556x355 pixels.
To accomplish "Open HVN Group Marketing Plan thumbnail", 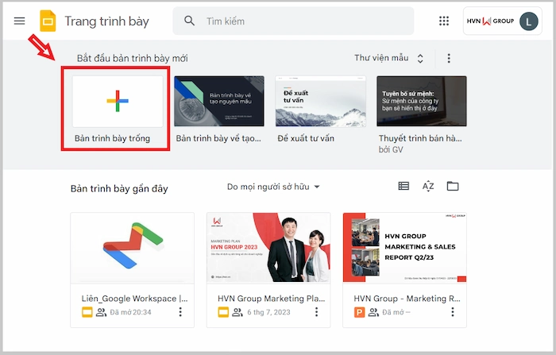I will pyautogui.click(x=268, y=249).
